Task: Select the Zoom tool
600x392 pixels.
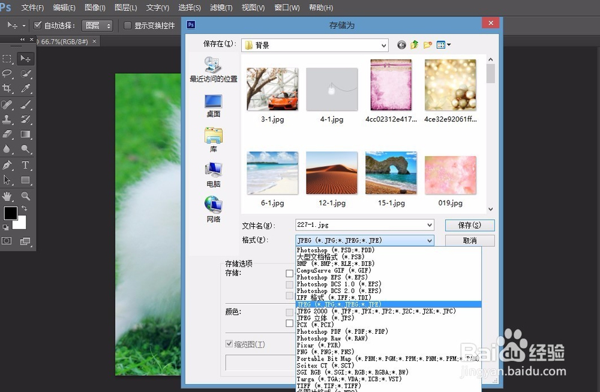Action: coord(25,196)
